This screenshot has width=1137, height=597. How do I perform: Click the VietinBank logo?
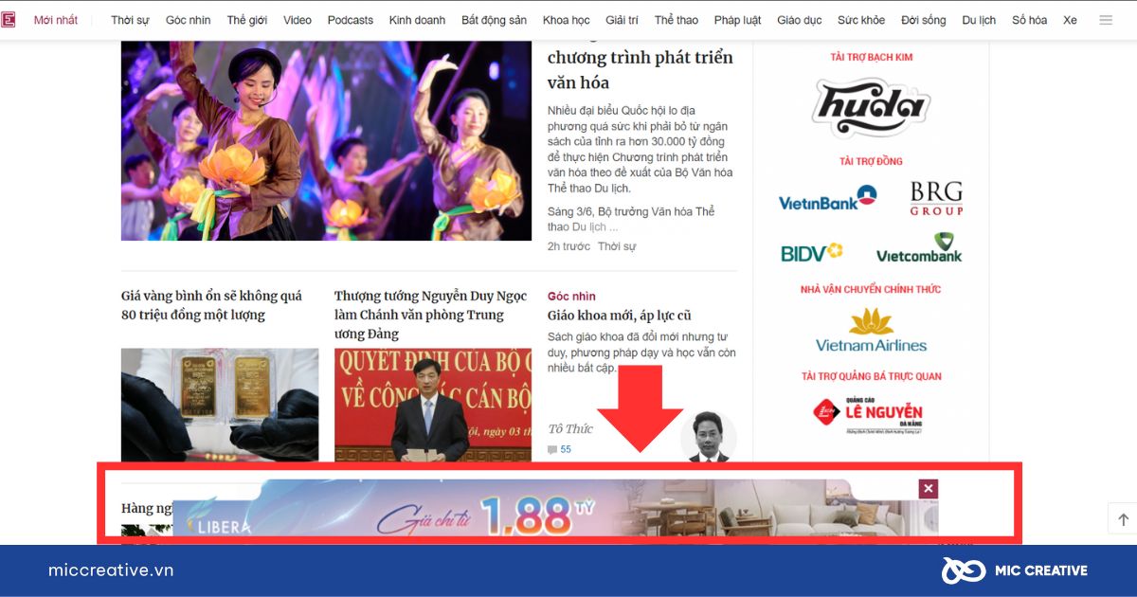tap(827, 199)
